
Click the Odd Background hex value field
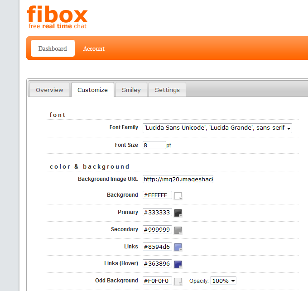157,281
